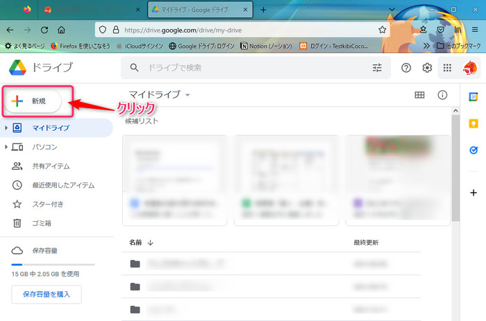Open Google Calendar side panel icon
The width and height of the screenshot is (486, 321).
point(474,97)
